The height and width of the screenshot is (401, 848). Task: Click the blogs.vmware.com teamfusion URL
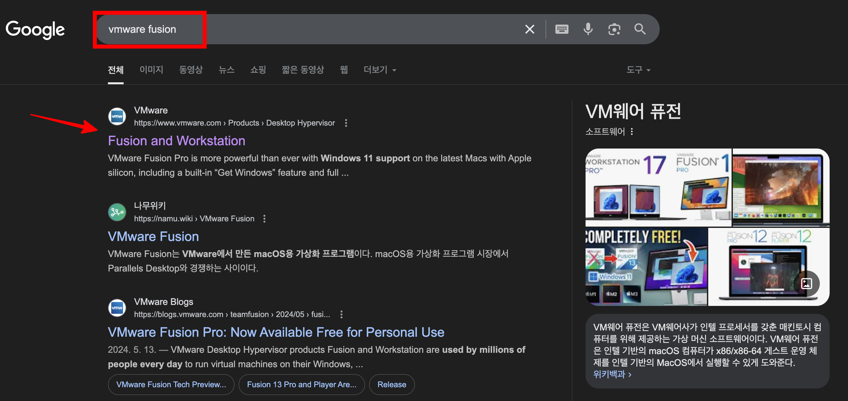pyautogui.click(x=232, y=314)
